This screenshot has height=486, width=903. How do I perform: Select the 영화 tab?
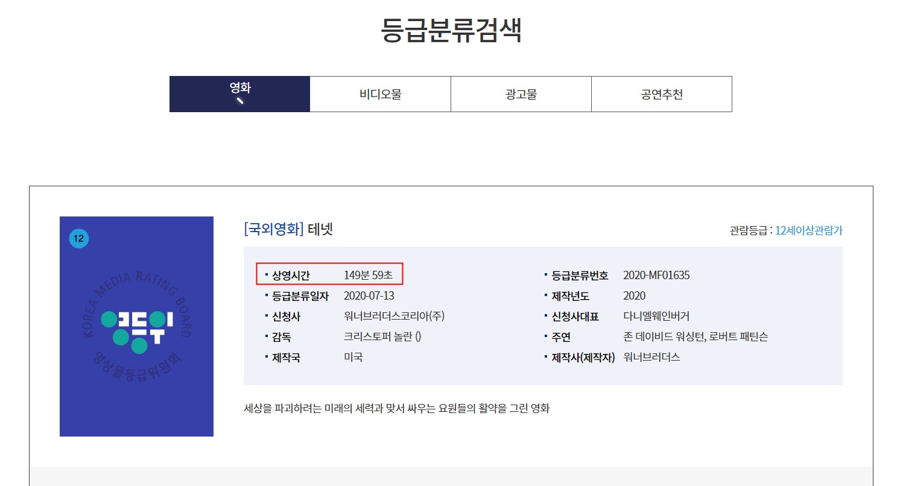tap(239, 94)
